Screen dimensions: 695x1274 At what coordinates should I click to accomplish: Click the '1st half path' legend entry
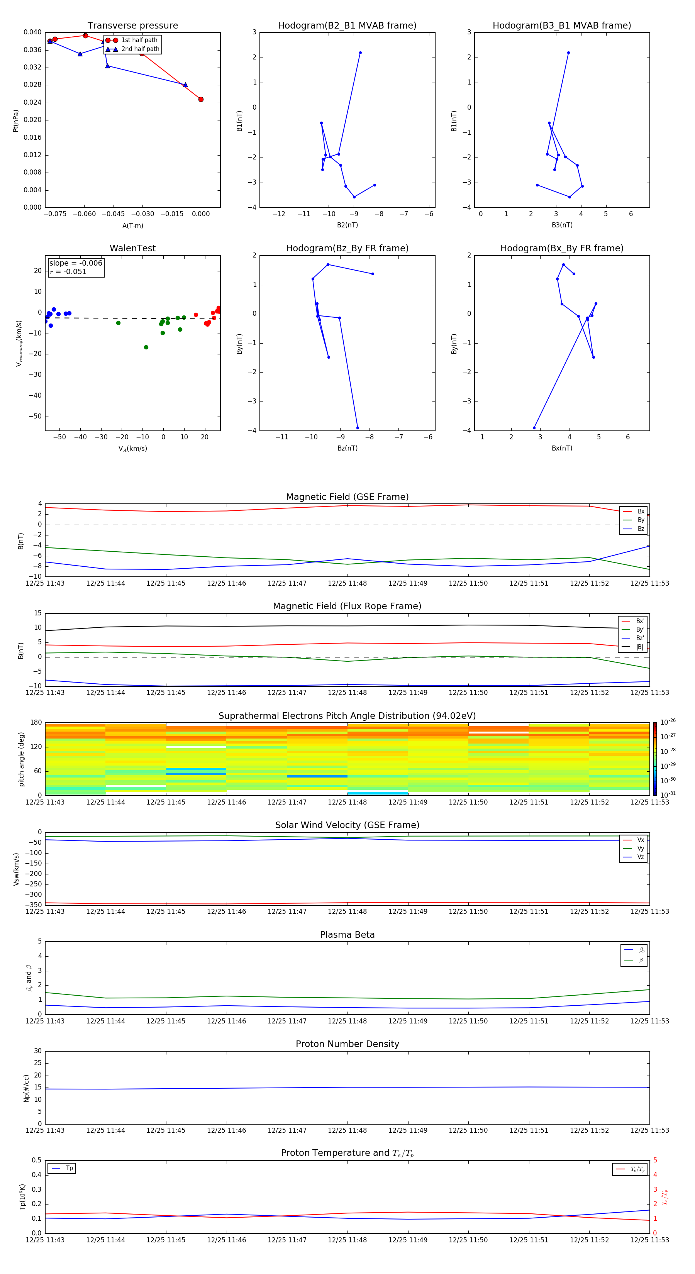pyautogui.click(x=132, y=40)
